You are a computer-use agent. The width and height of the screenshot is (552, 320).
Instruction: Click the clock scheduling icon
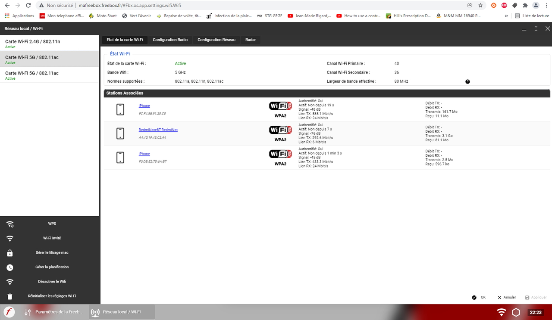[x=10, y=267]
